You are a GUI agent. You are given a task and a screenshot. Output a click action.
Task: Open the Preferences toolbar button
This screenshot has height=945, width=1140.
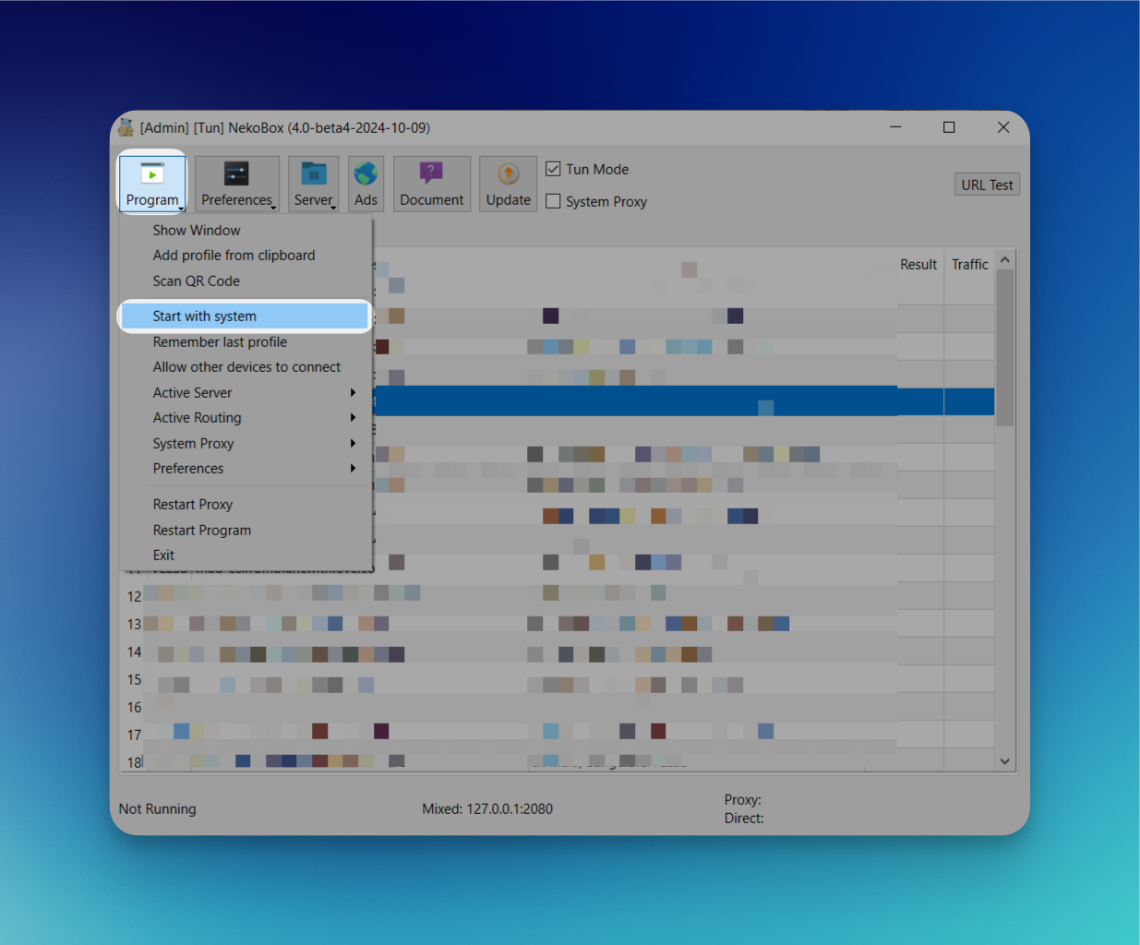pos(237,184)
